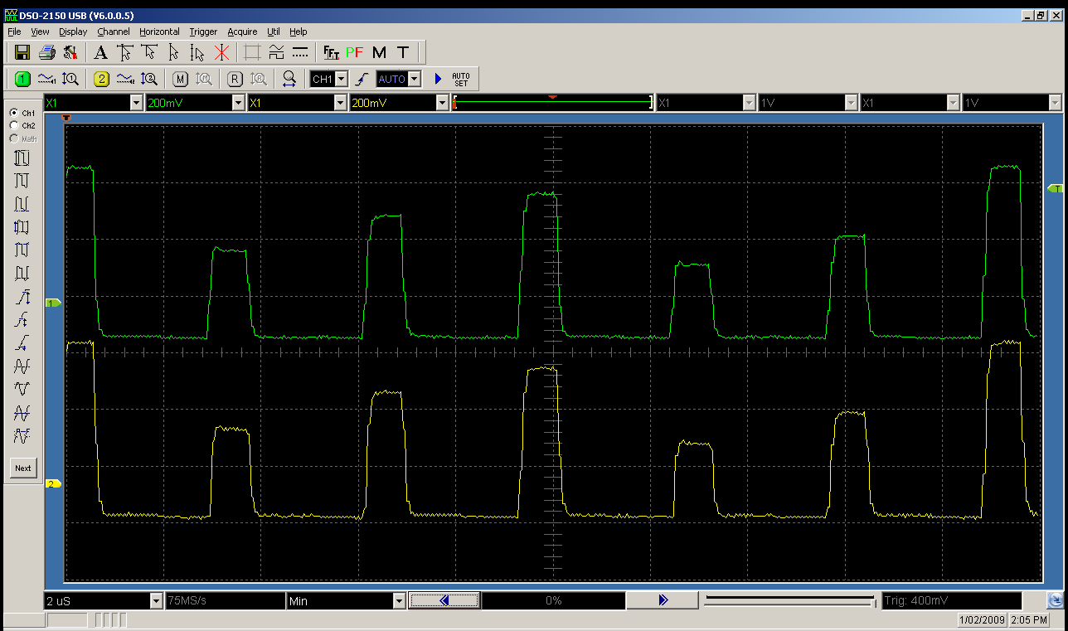Viewport: 1068px width, 631px height.
Task: Click the rising edge measurement icon with arrows
Action: click(22, 296)
